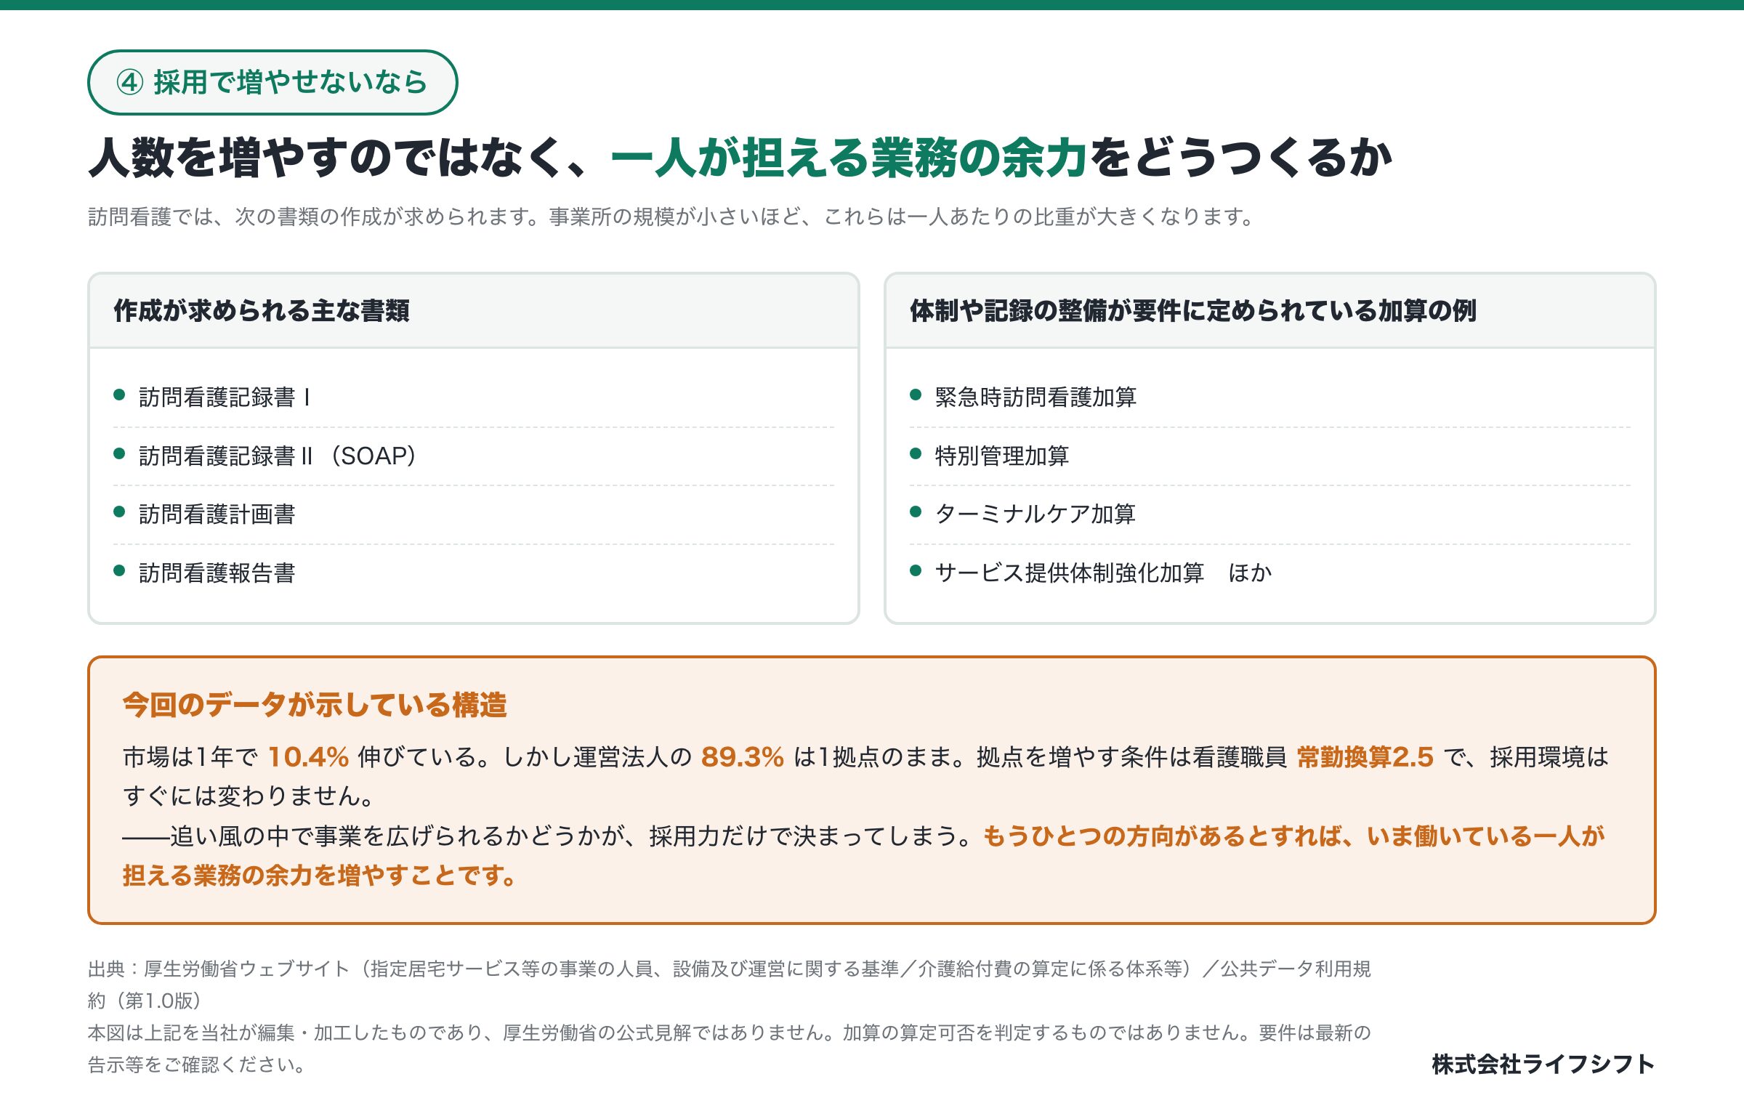
Task: Click the orange heading '今回のデータが示している構造'
Action: tap(315, 705)
